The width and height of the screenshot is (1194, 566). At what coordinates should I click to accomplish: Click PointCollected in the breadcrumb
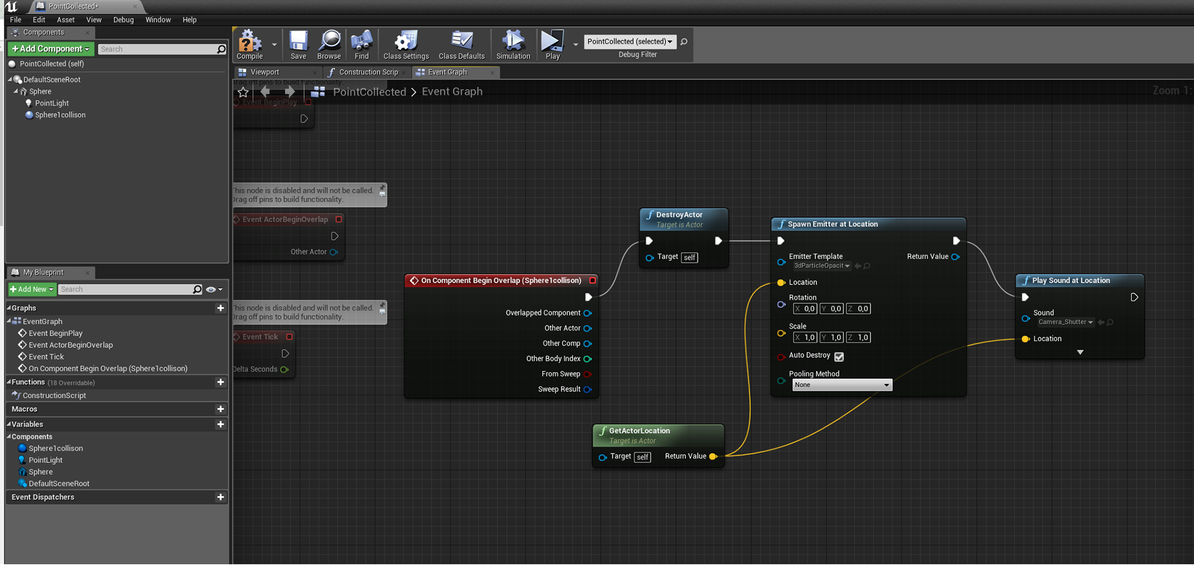point(369,92)
